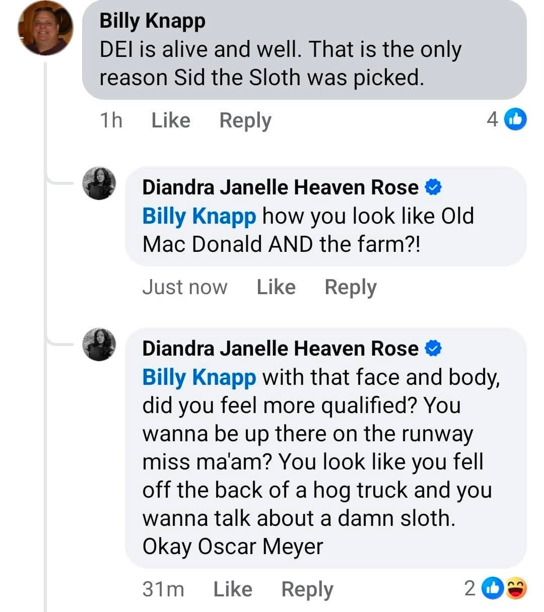
Task: Reply to the Oscar Meyer comment
Action: [307, 589]
